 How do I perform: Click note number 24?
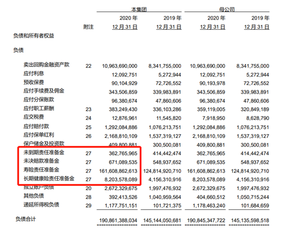coord(88,118)
